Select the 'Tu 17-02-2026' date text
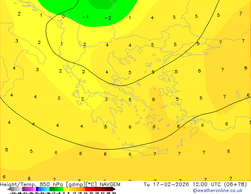The width and height of the screenshot is (251, 194). pos(166,184)
